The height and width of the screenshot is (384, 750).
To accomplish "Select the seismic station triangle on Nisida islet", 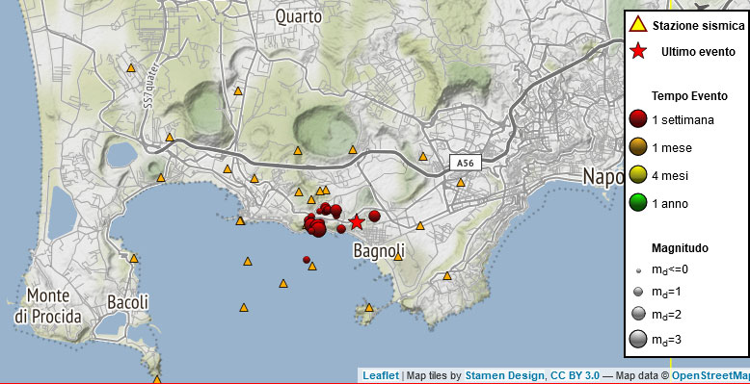I will tap(369, 308).
